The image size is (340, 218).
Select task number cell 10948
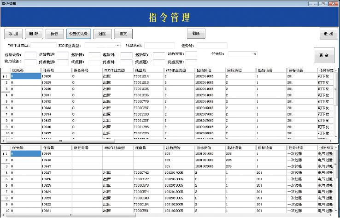click(x=56, y=160)
